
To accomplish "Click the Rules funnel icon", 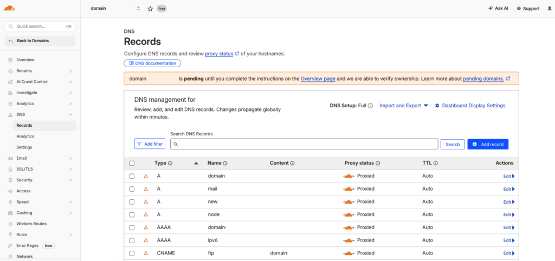I will click(10, 235).
